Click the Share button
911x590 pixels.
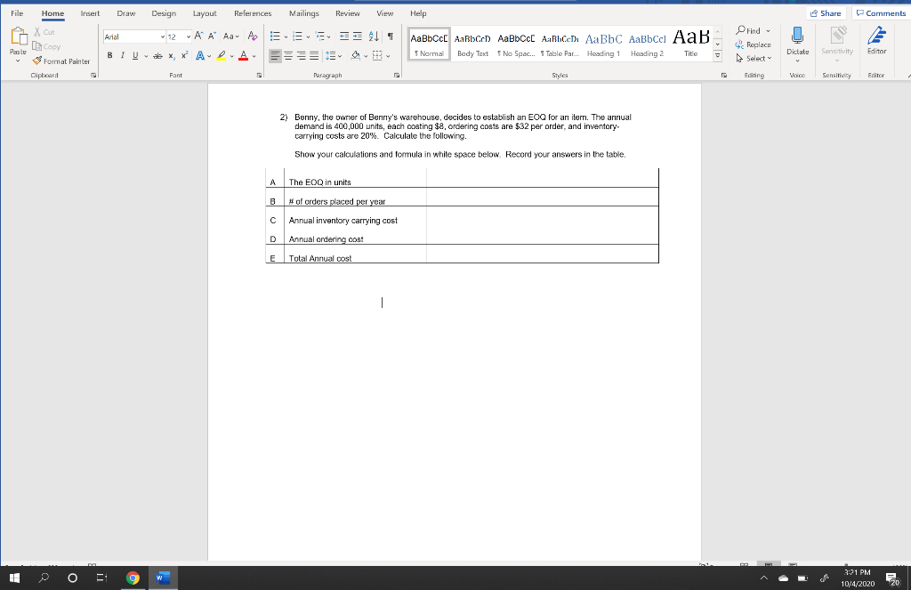[826, 12]
